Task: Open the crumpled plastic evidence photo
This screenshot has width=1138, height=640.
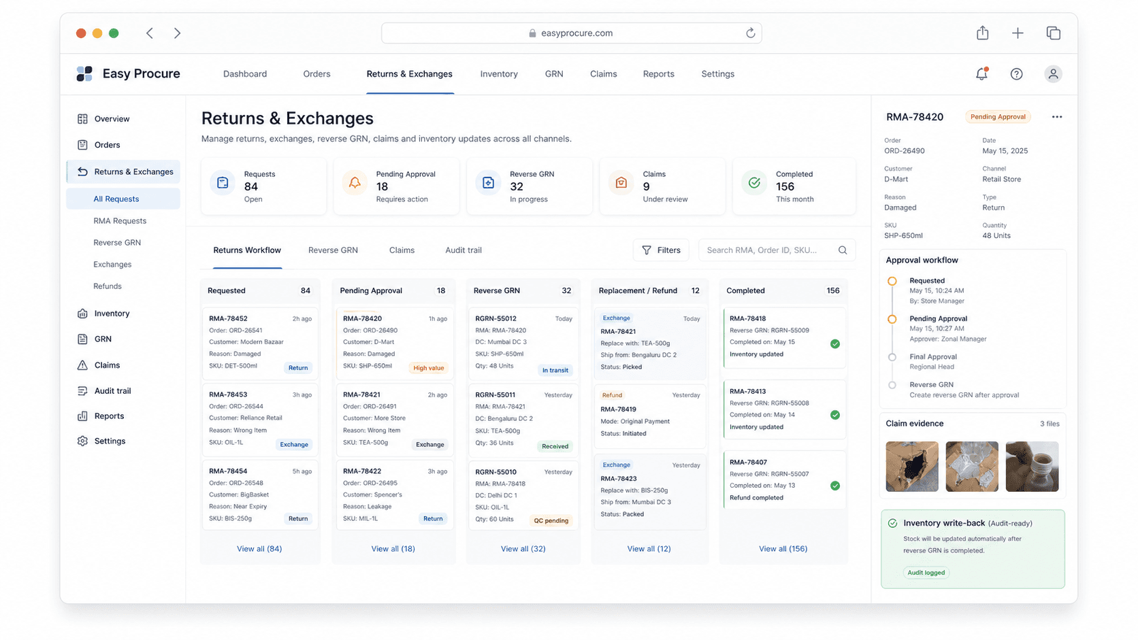Action: tap(972, 467)
